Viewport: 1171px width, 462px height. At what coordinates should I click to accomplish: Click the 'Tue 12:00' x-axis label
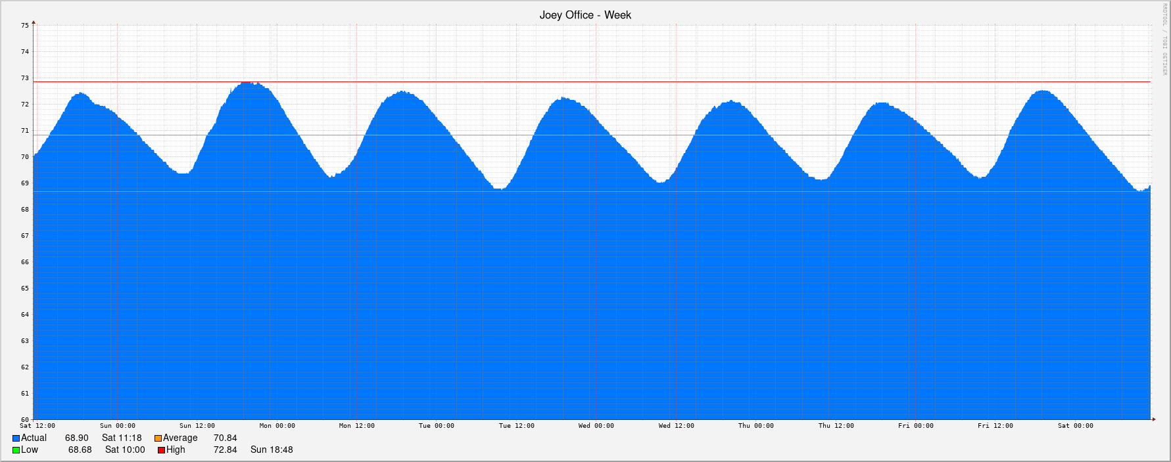click(x=516, y=426)
